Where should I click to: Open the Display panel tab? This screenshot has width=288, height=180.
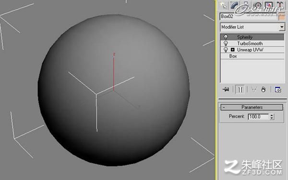[268, 5]
